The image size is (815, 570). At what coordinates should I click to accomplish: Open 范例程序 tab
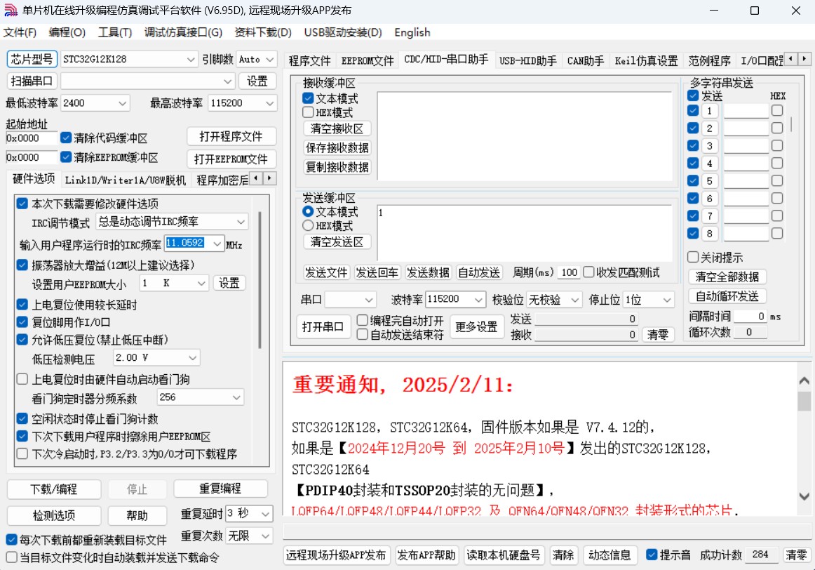tap(710, 61)
